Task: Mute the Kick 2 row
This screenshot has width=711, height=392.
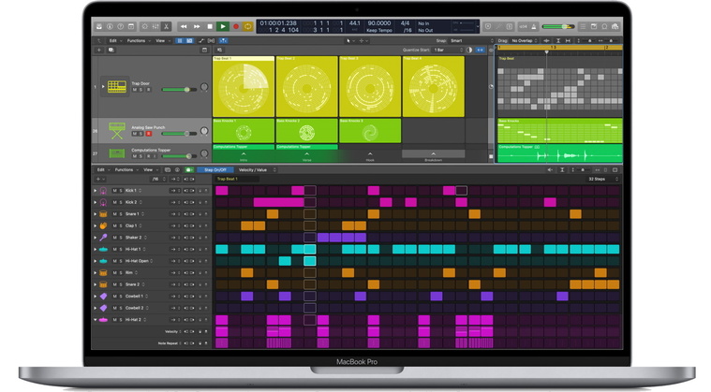Action: tap(114, 202)
